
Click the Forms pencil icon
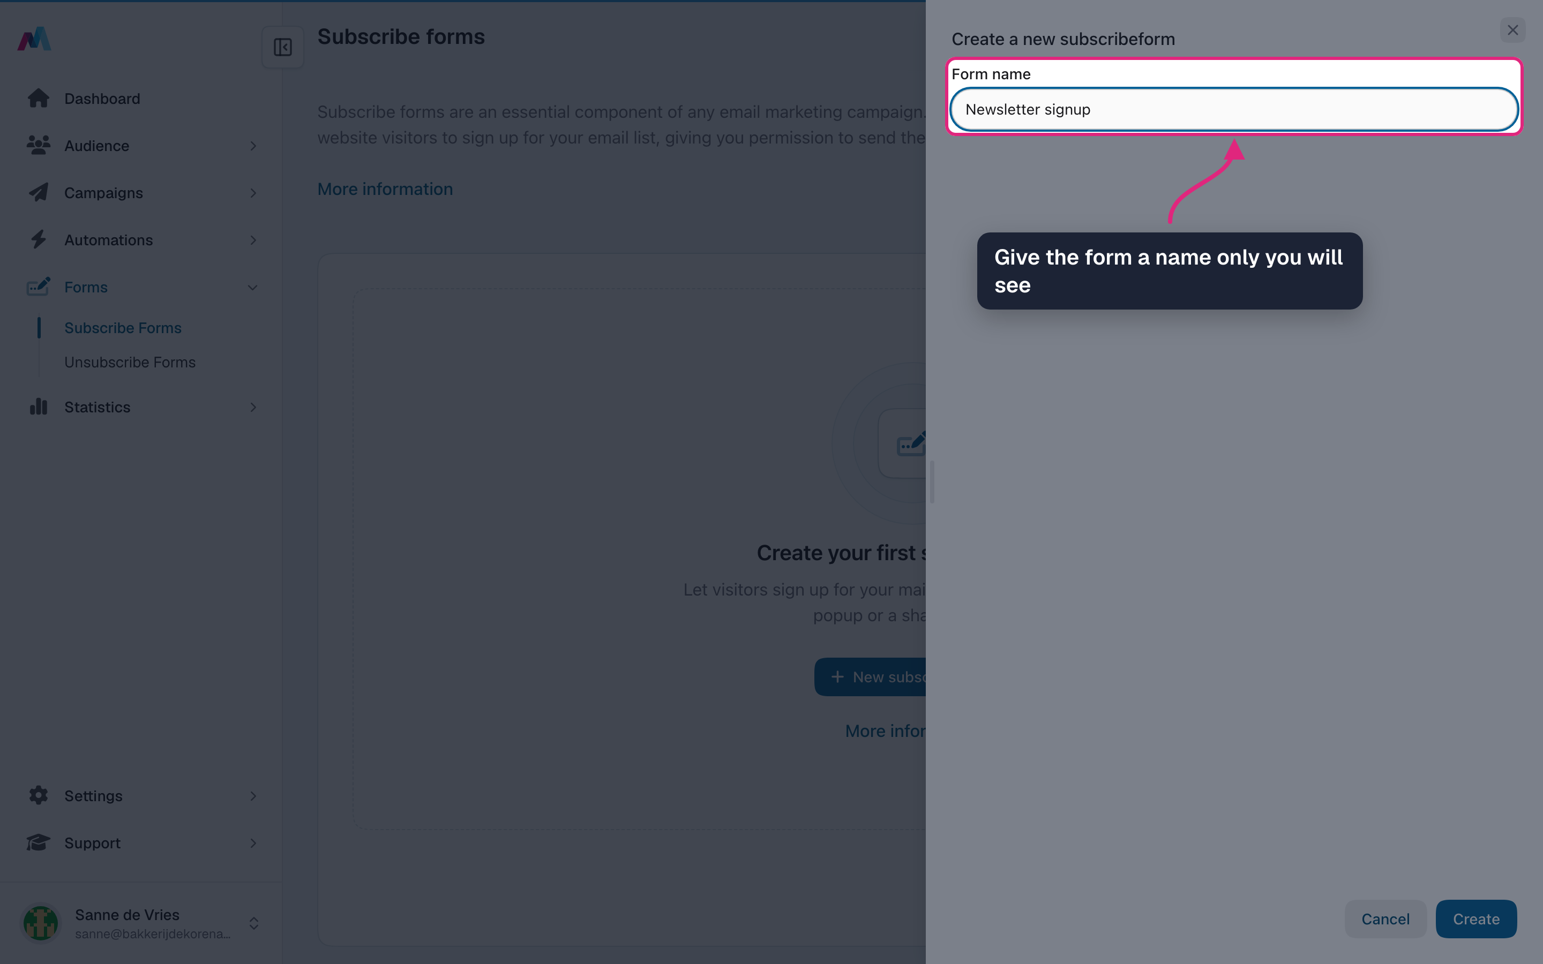[38, 287]
